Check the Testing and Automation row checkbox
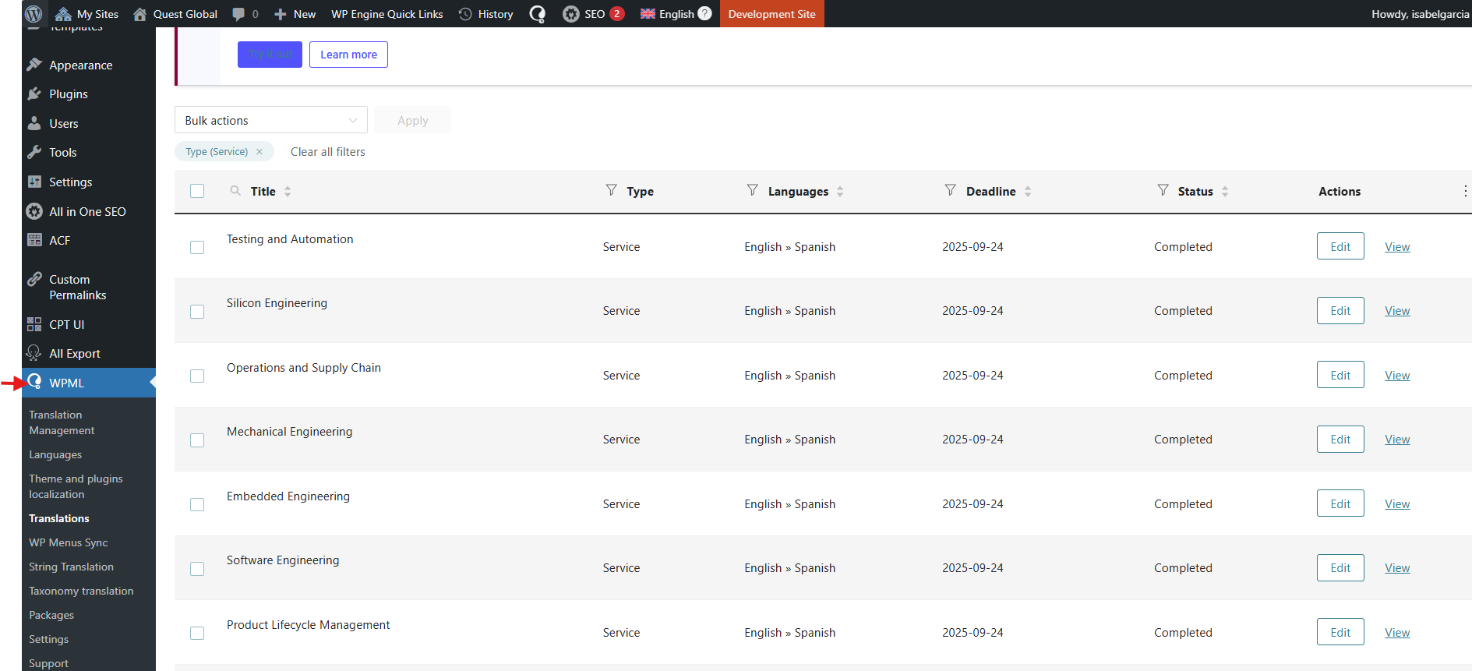 point(197,247)
